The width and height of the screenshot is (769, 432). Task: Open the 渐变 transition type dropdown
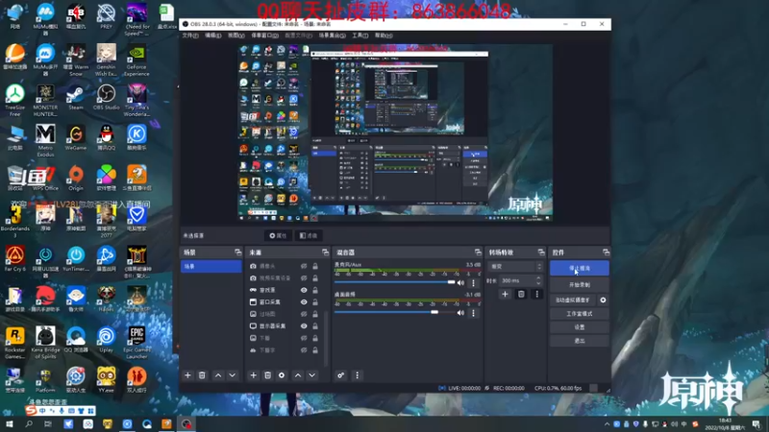pyautogui.click(x=515, y=267)
